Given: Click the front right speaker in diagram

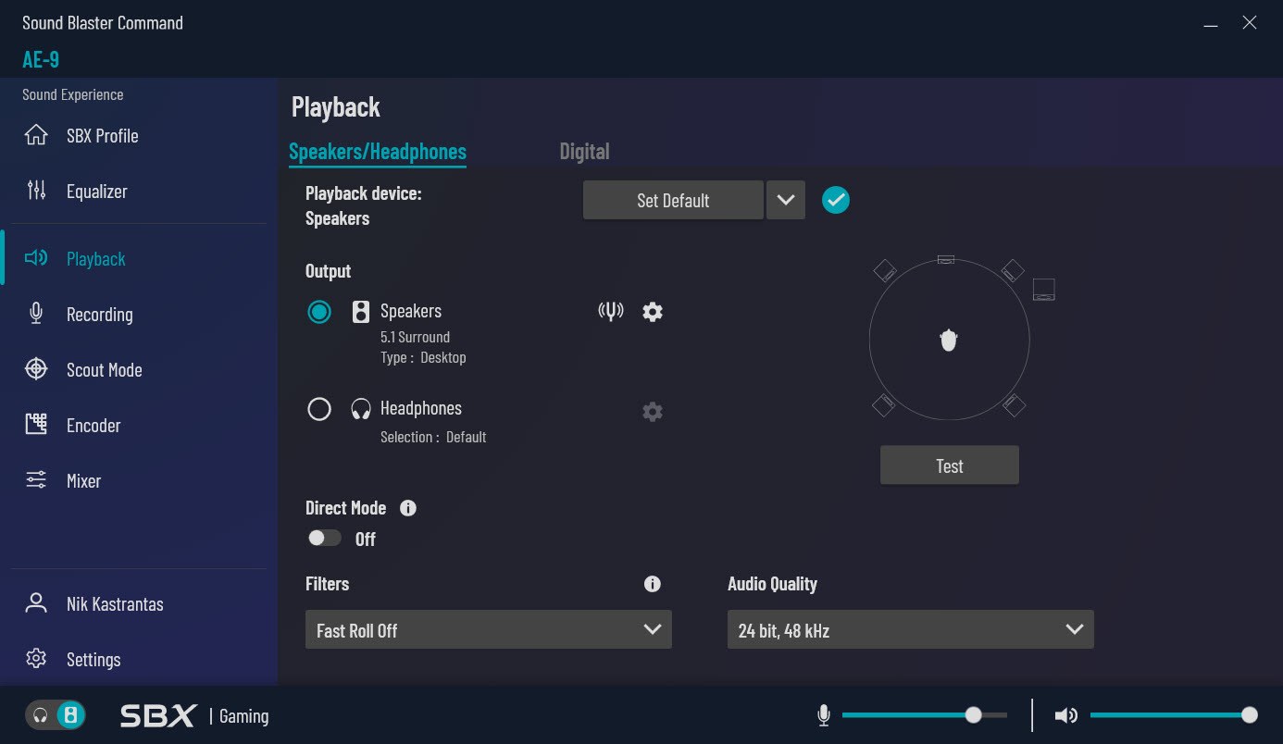Looking at the screenshot, I should tap(1013, 270).
